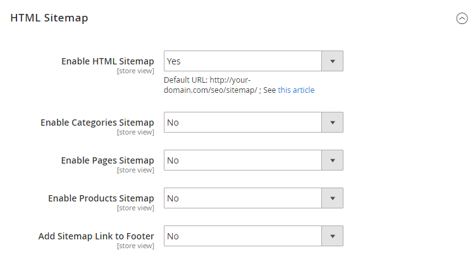This screenshot has height=264, width=475.
Task: Open the "this article" link
Action: click(x=296, y=90)
